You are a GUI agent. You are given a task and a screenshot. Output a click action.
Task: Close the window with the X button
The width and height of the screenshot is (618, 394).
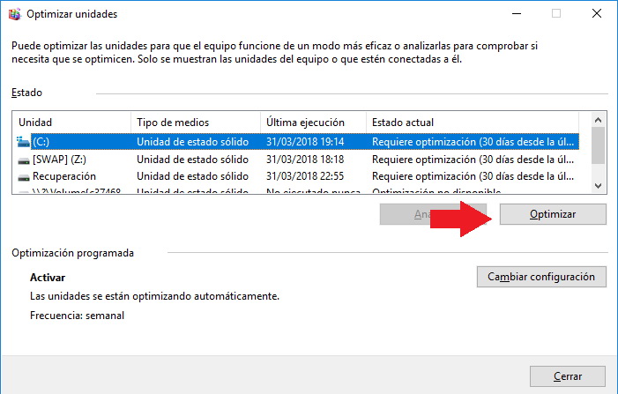[x=597, y=14]
